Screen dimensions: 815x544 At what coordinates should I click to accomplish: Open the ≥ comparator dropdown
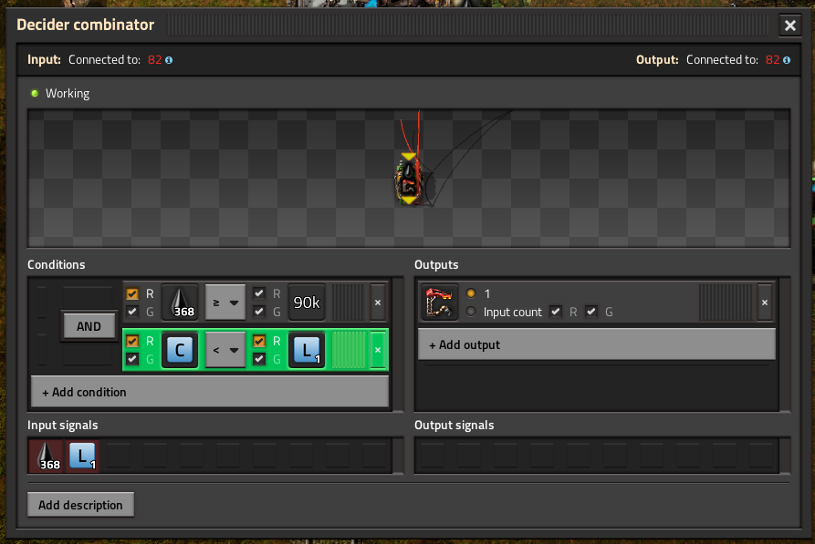[225, 303]
